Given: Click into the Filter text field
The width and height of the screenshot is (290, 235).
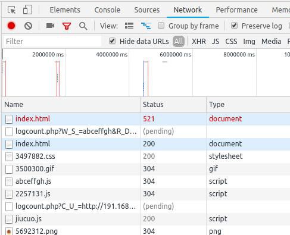Looking at the screenshot, I should click(x=52, y=42).
